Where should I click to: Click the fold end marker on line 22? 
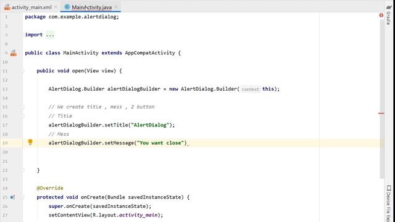22,170
